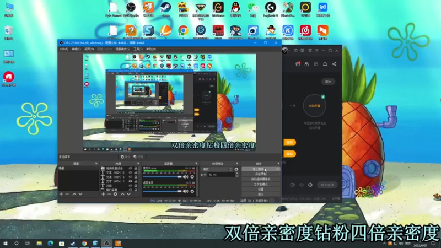Click Sources dock pop-out icon

click(x=138, y=163)
